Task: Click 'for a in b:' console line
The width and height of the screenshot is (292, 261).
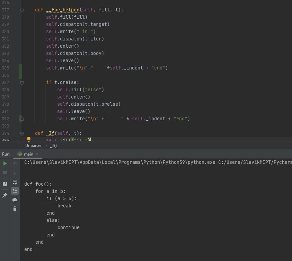Action: point(50,191)
